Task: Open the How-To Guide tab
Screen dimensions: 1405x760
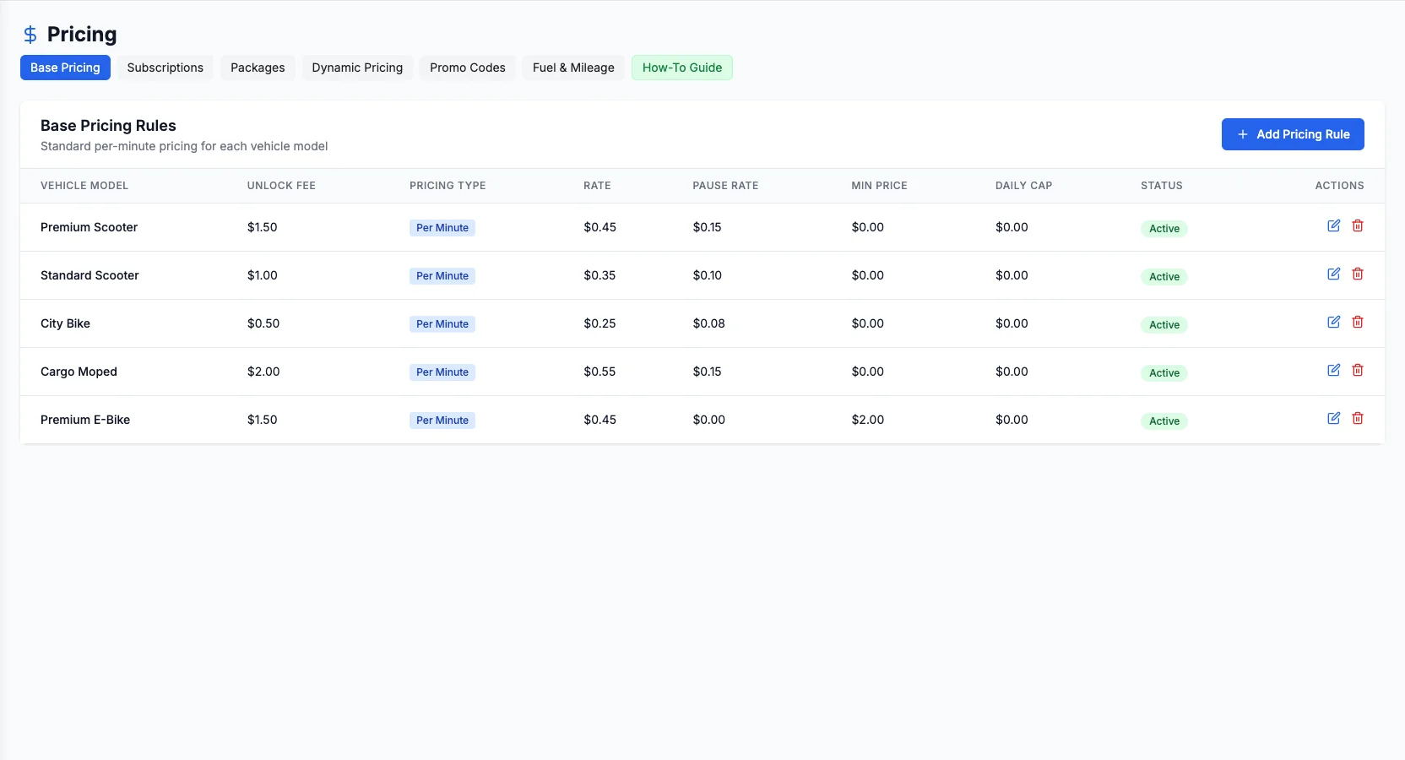Action: (682, 68)
